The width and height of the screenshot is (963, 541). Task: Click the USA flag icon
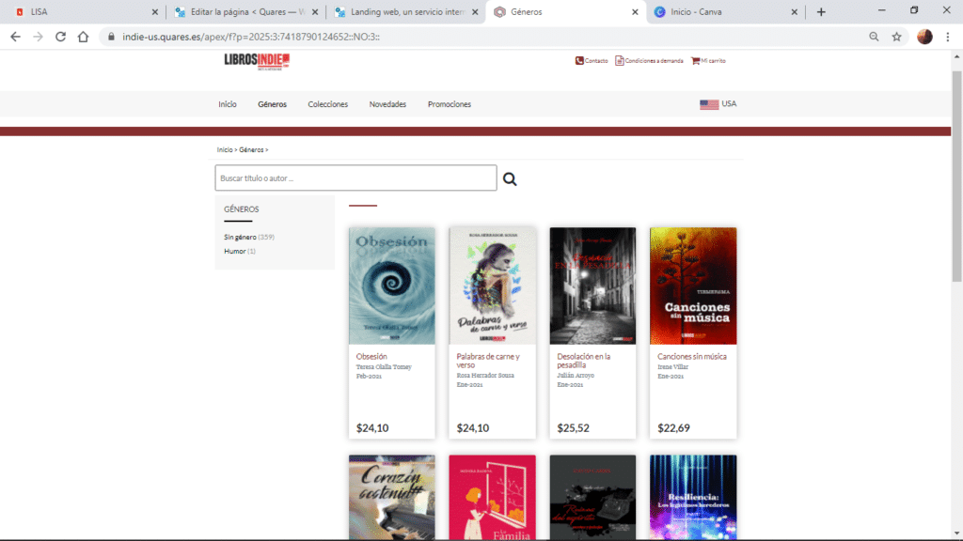point(709,104)
